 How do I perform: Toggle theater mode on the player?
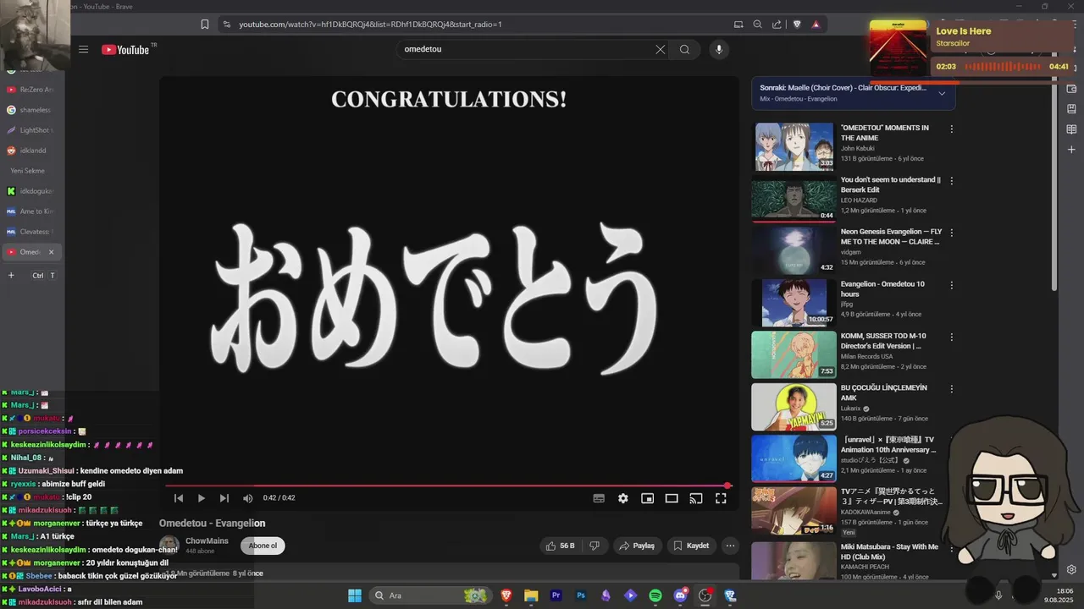(672, 498)
